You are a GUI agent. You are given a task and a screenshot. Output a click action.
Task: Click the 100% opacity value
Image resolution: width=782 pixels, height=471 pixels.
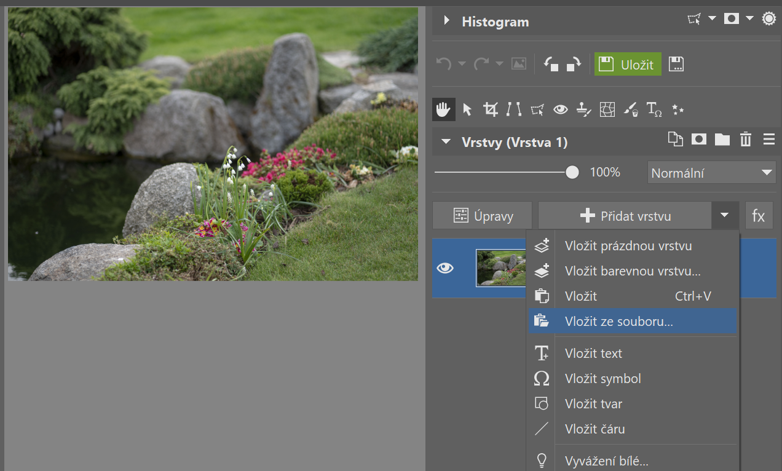tap(605, 172)
